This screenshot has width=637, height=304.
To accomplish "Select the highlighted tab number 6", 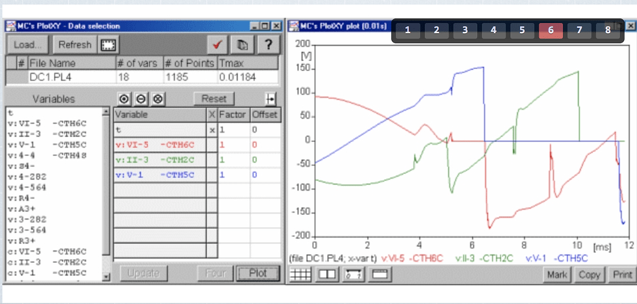I will point(551,30).
